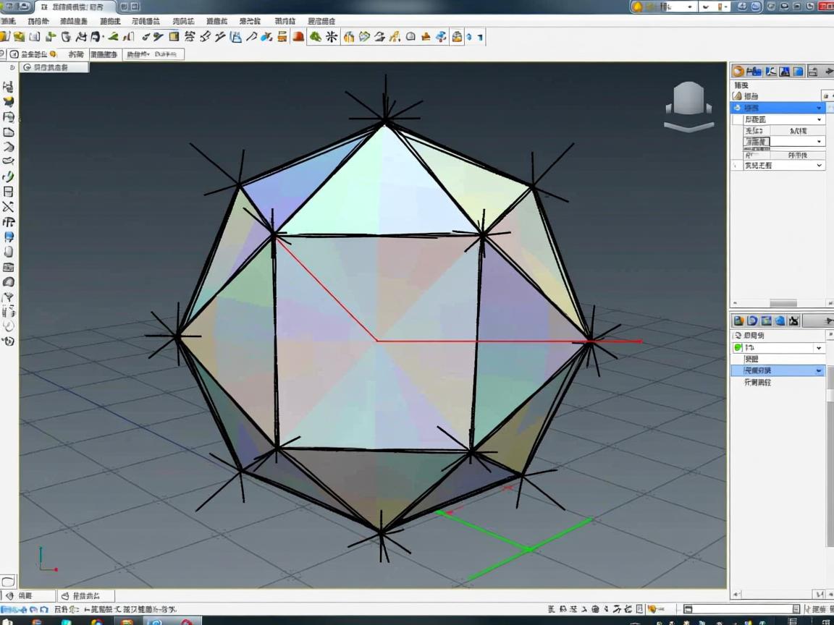Screen dimensions: 834x625
Task: Select the blue cube tool in left toolbar
Action: click(x=9, y=237)
